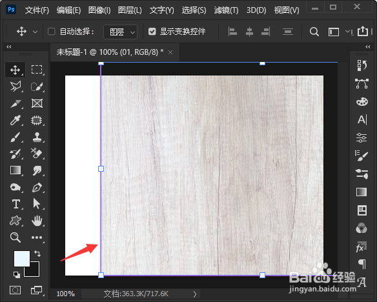The height and width of the screenshot is (302, 377).
Task: Select the Patch healing tool
Action: 37,120
